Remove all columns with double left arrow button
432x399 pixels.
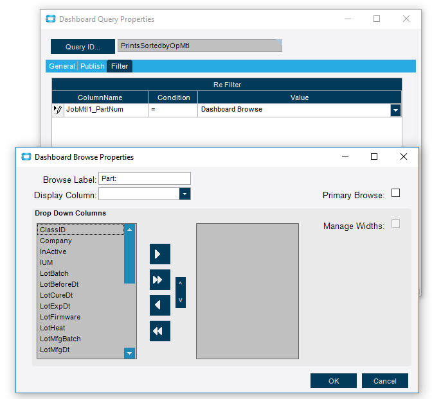(160, 331)
